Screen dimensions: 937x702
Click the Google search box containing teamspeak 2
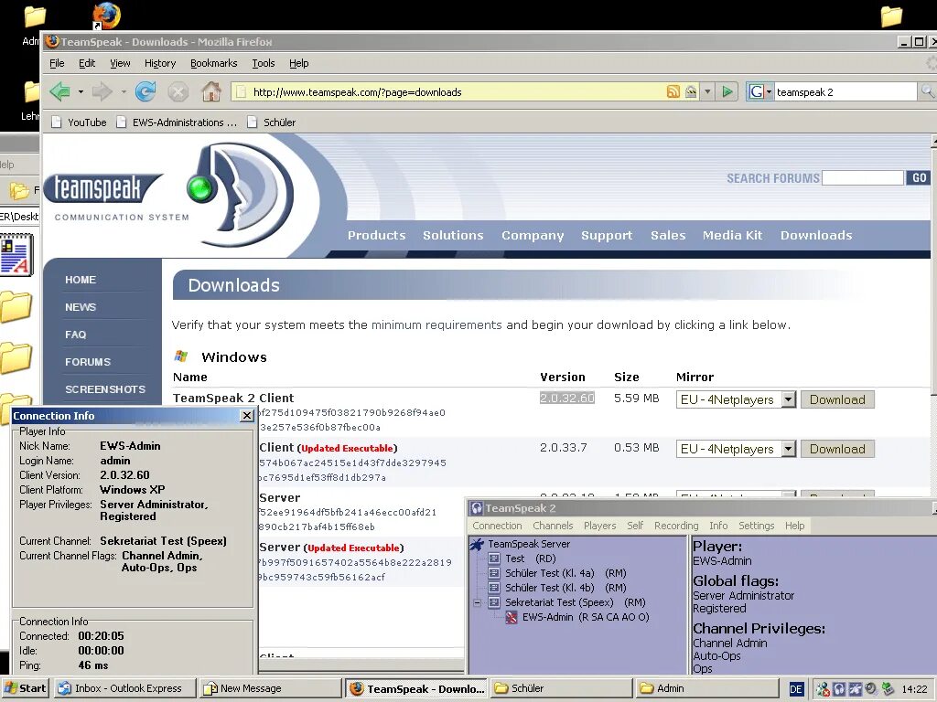pos(845,92)
